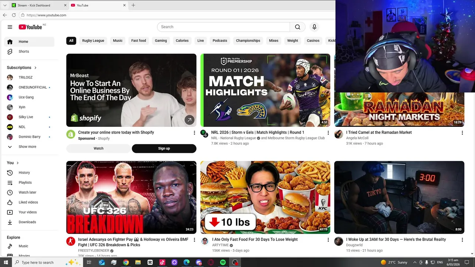Open the tab search dropdown arrow
The width and height of the screenshot is (475, 267).
(5, 5)
